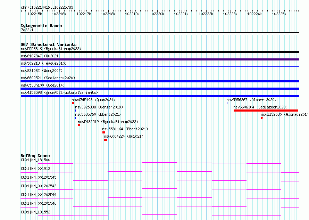
Task: Click nsv5482519 (ByrskaBishop2022) label
Action: [108, 122]
